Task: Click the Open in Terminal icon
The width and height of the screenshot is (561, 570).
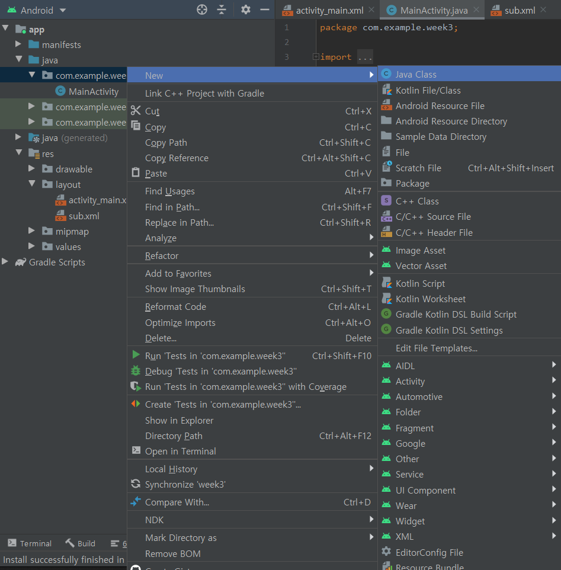Action: (x=136, y=450)
